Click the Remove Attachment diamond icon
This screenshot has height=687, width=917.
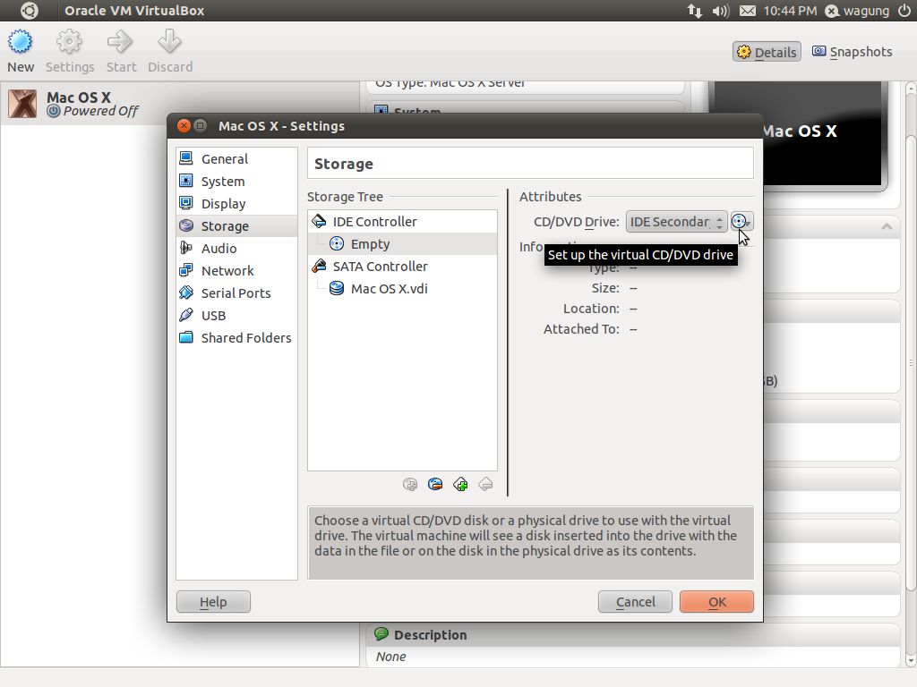485,484
